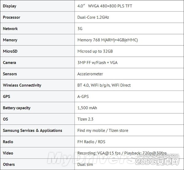This screenshot has width=184, height=170.
Task: Click the Sensors row label
Action: pyautogui.click(x=10, y=74)
